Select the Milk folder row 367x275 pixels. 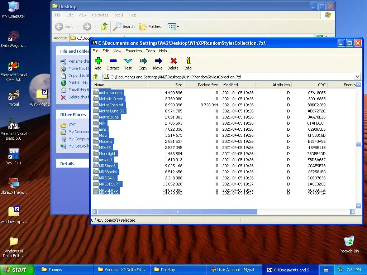pyautogui.click(x=224, y=123)
